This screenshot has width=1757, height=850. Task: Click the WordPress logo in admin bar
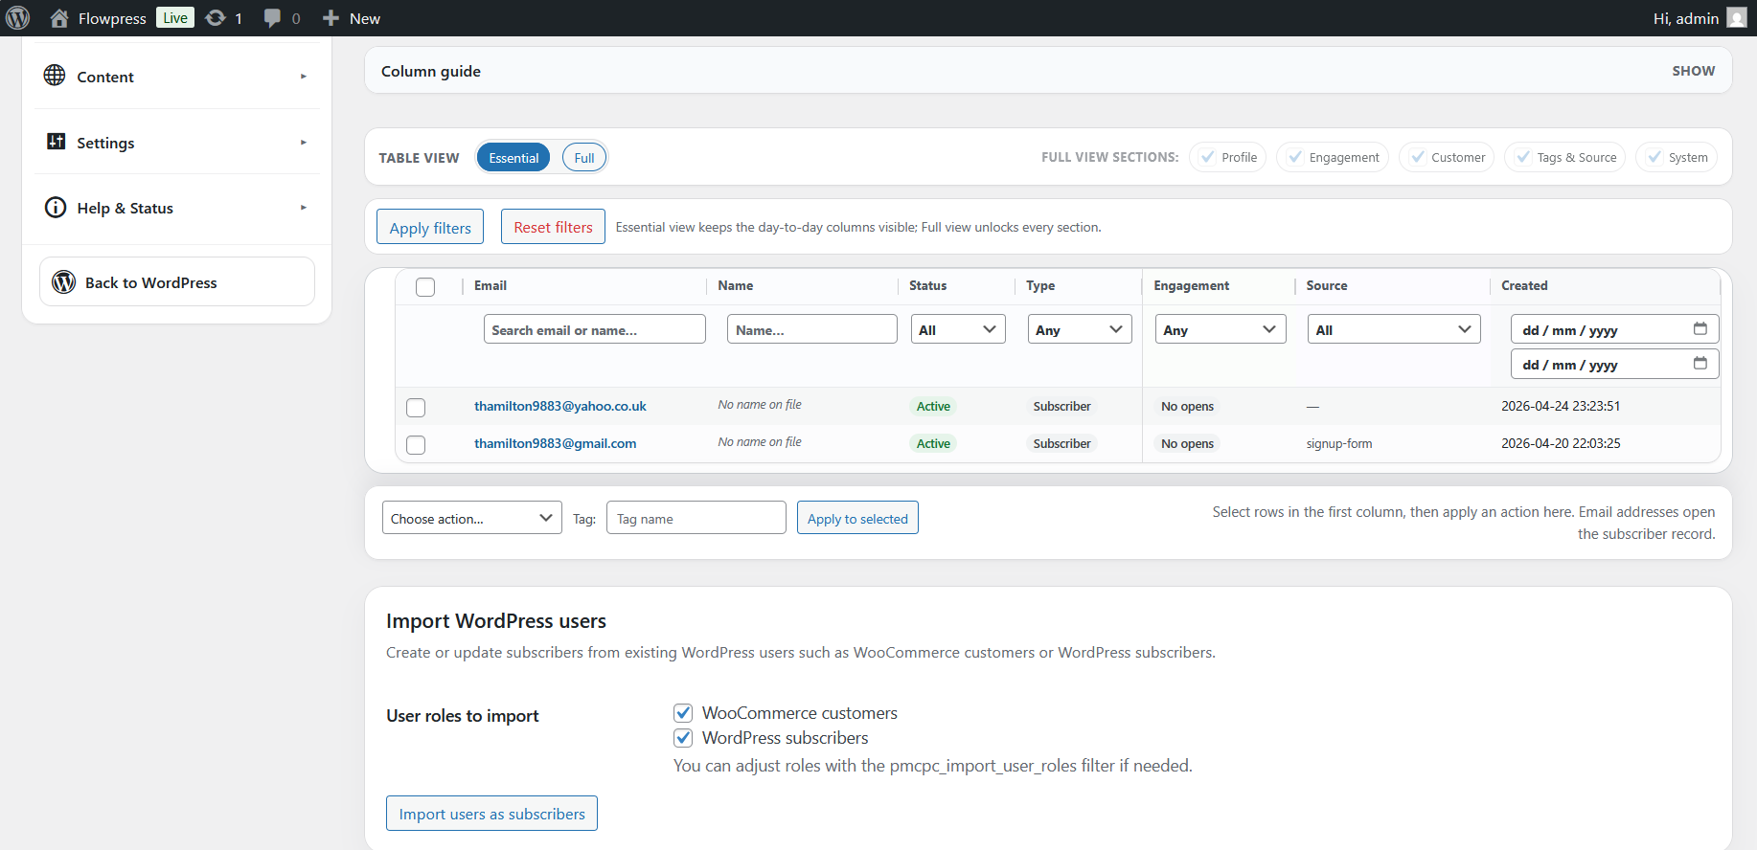point(18,18)
